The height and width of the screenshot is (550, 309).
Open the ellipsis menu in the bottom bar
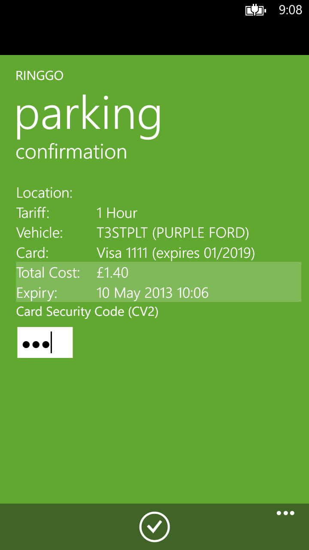pos(285,513)
